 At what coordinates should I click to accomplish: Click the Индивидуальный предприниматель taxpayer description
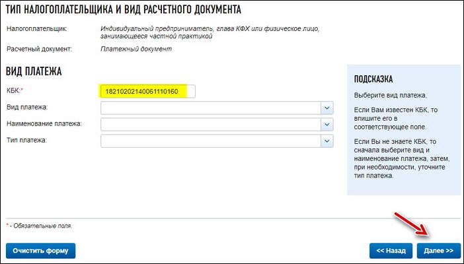210,32
